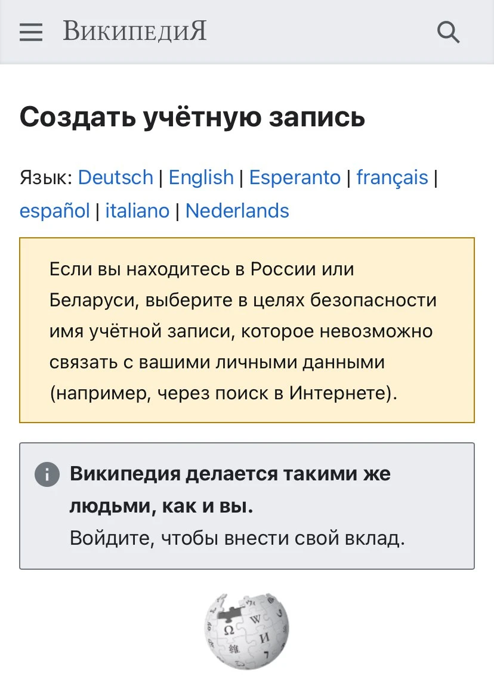Click the bold 'людьми, как и вы.' line

(162, 507)
